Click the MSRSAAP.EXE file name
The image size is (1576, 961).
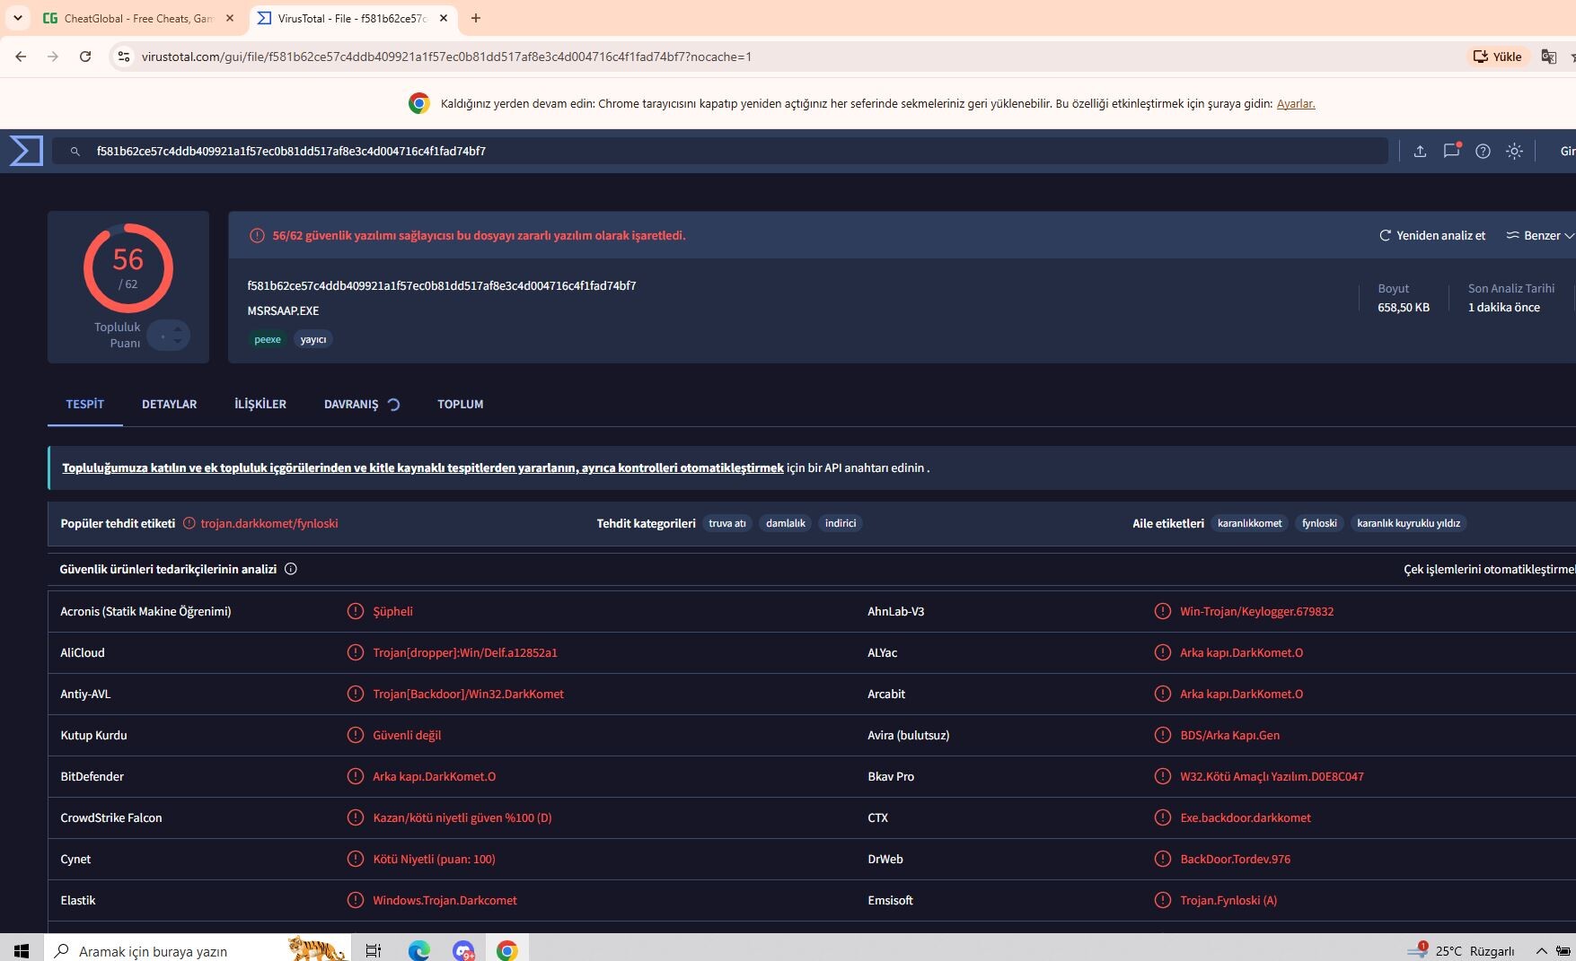pos(283,310)
